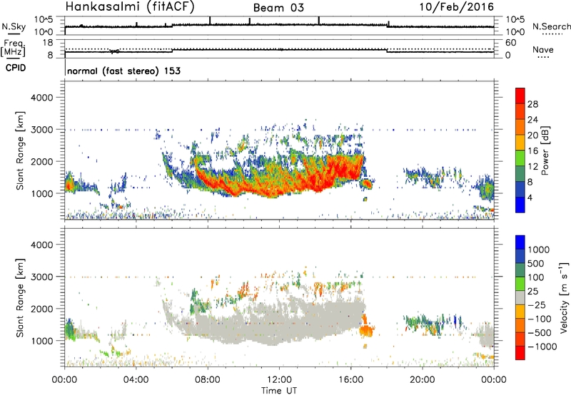Viewport: 571px width, 395px height.
Task: Click the '4000' tick on power panel
Action: coord(42,98)
